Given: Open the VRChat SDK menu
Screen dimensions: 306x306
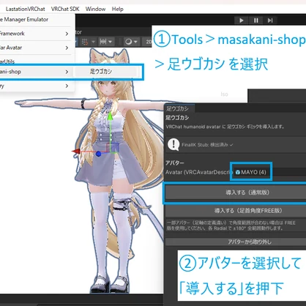Looking at the screenshot, I should [65, 9].
